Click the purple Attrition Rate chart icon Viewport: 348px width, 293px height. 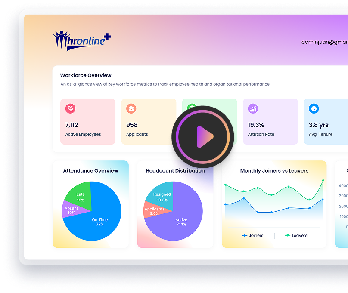pyautogui.click(x=252, y=108)
